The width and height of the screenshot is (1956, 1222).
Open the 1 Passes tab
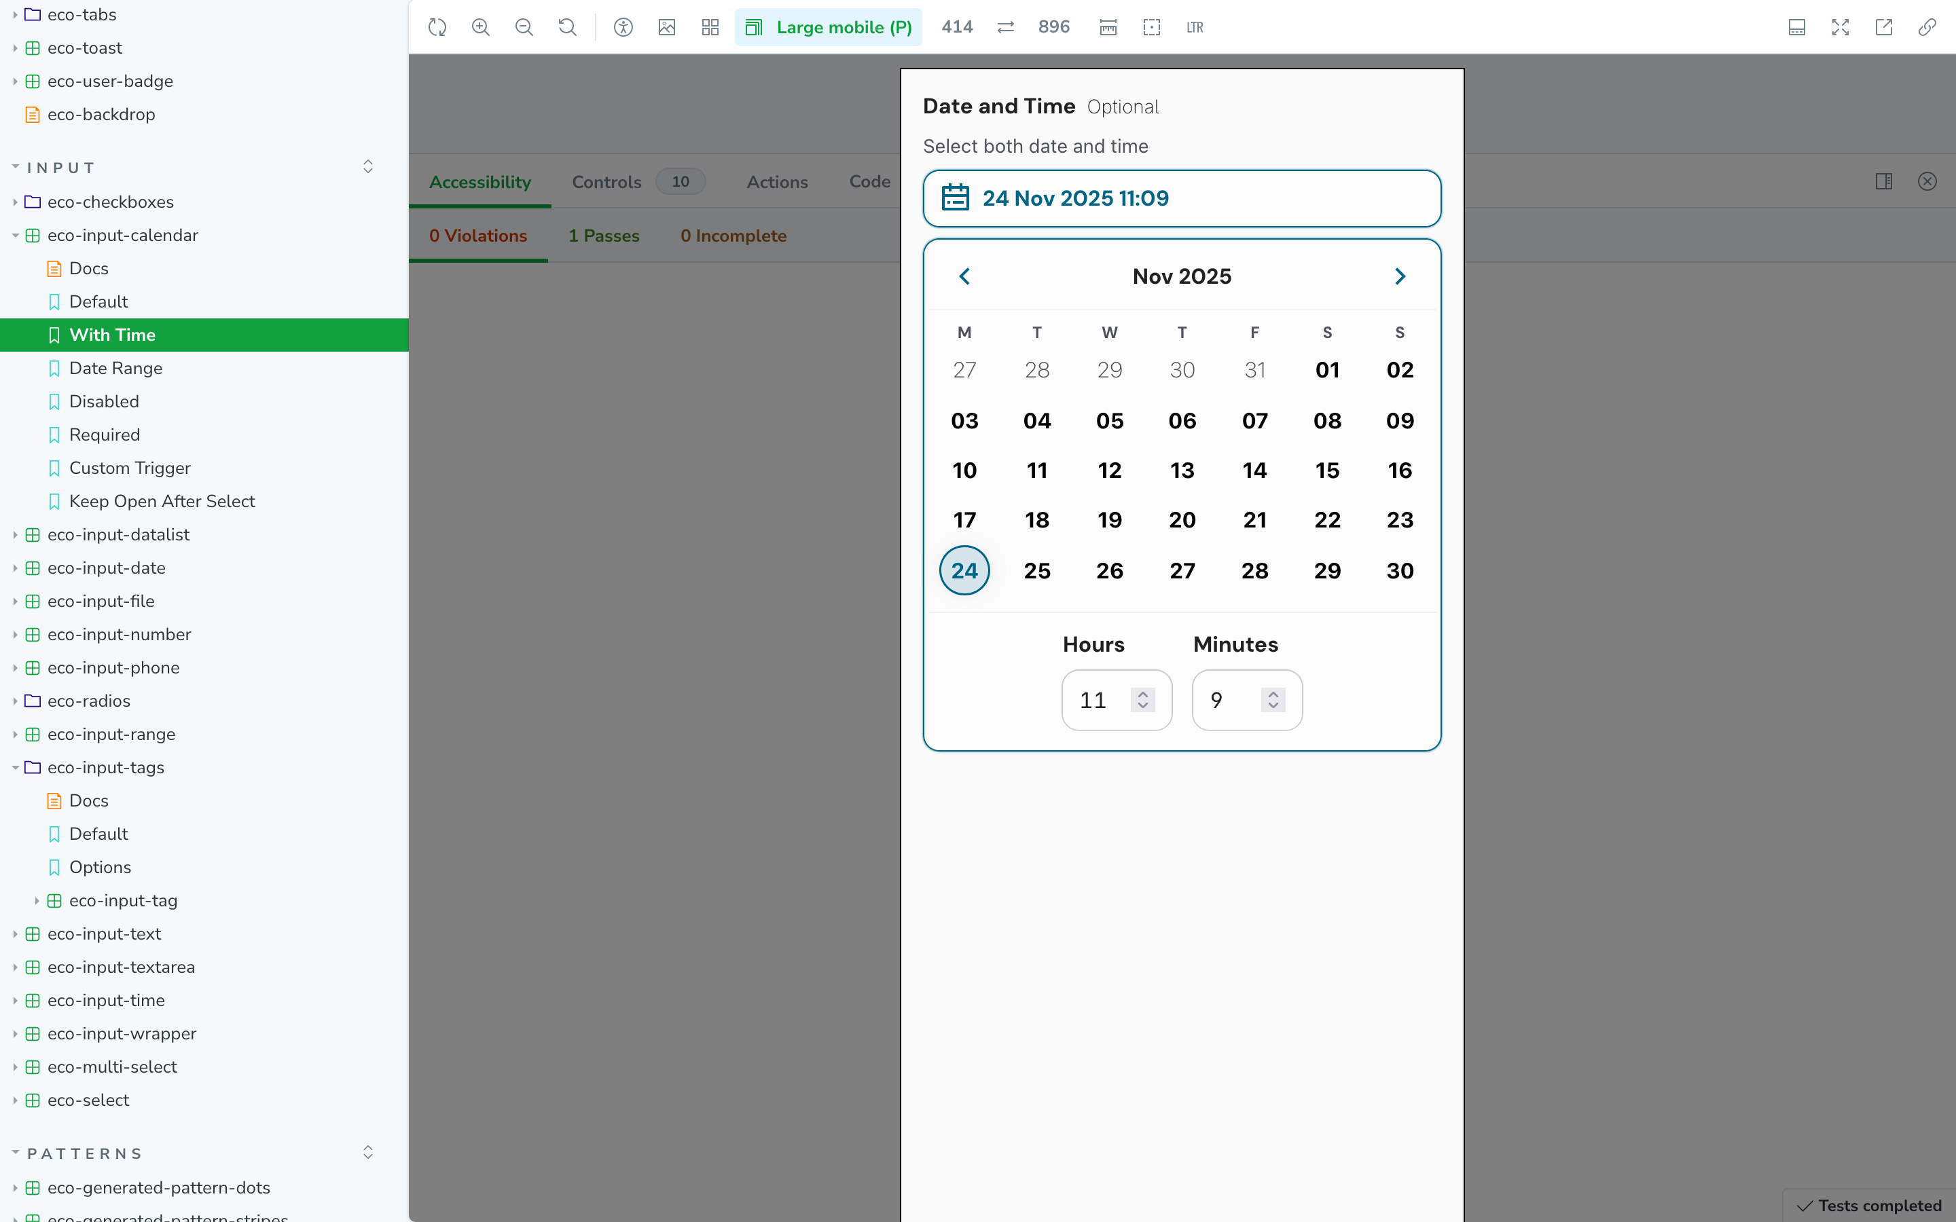(604, 236)
